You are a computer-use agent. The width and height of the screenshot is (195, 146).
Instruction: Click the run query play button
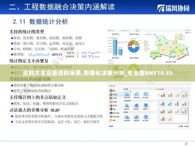click(138, 30)
